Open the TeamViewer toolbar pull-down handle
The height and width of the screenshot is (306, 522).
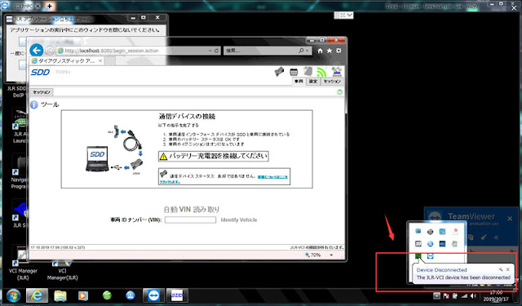tap(343, 15)
